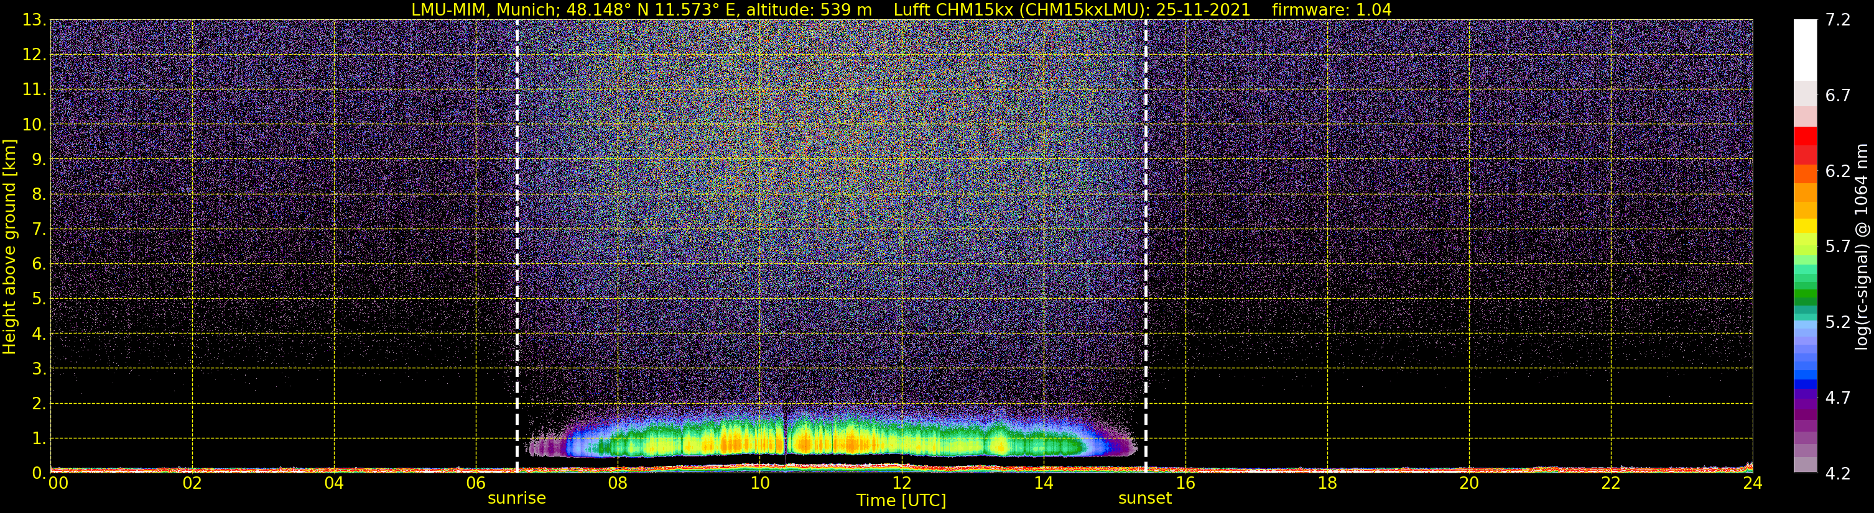The height and width of the screenshot is (513, 1874).
Task: Pick the bright red segment of the colorbar
Action: [1805, 136]
